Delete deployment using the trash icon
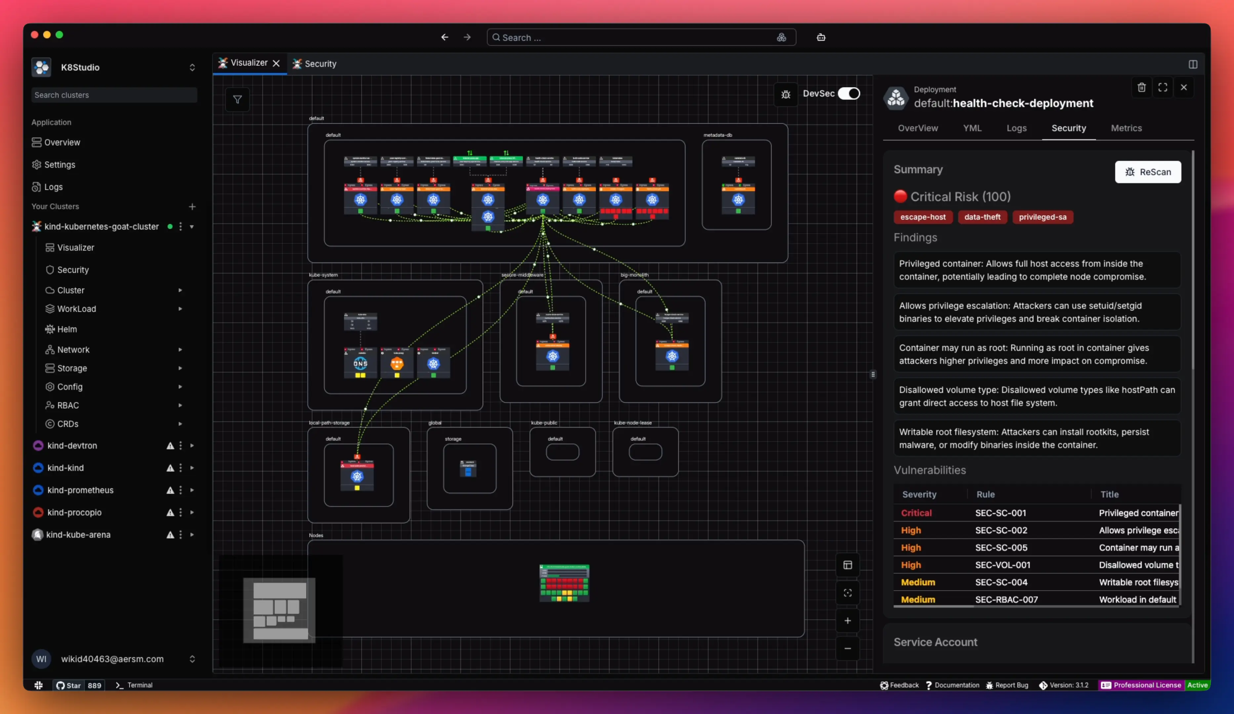1234x714 pixels. pos(1141,88)
